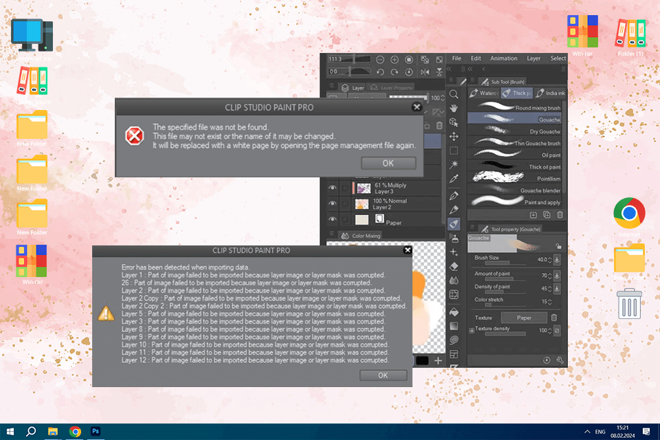This screenshot has width=660, height=440.
Task: Select the Fill bucket tool
Action: [454, 312]
